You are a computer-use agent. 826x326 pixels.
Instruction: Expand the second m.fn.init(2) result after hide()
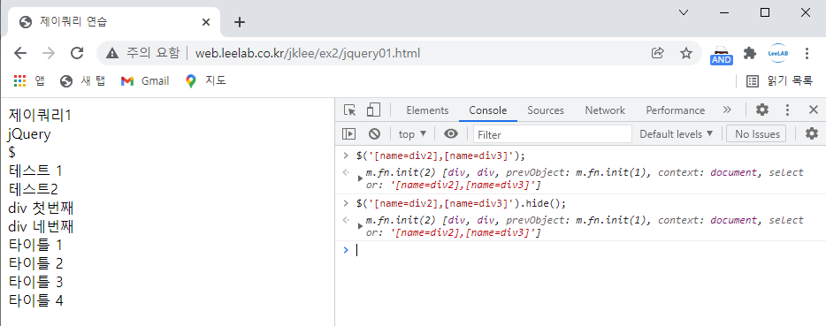click(x=360, y=226)
